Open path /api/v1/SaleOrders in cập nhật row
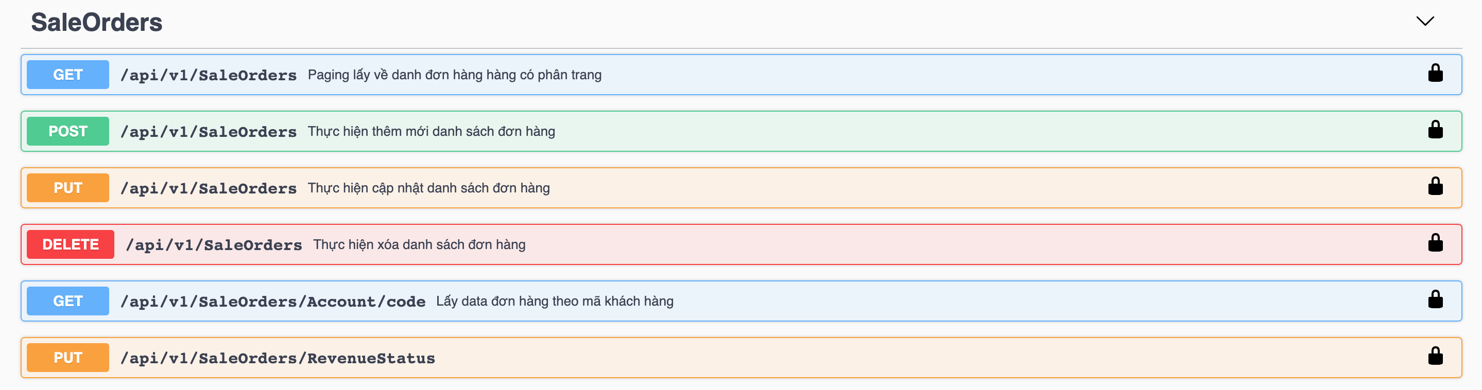 click(x=208, y=188)
